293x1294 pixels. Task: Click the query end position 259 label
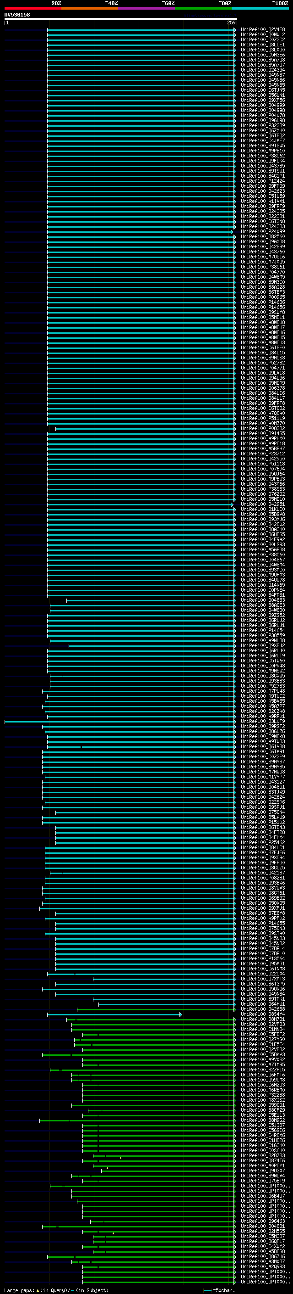[231, 22]
